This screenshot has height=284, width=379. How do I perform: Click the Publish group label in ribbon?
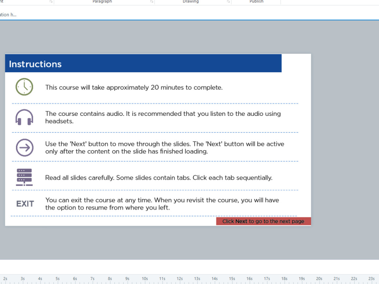257,2
